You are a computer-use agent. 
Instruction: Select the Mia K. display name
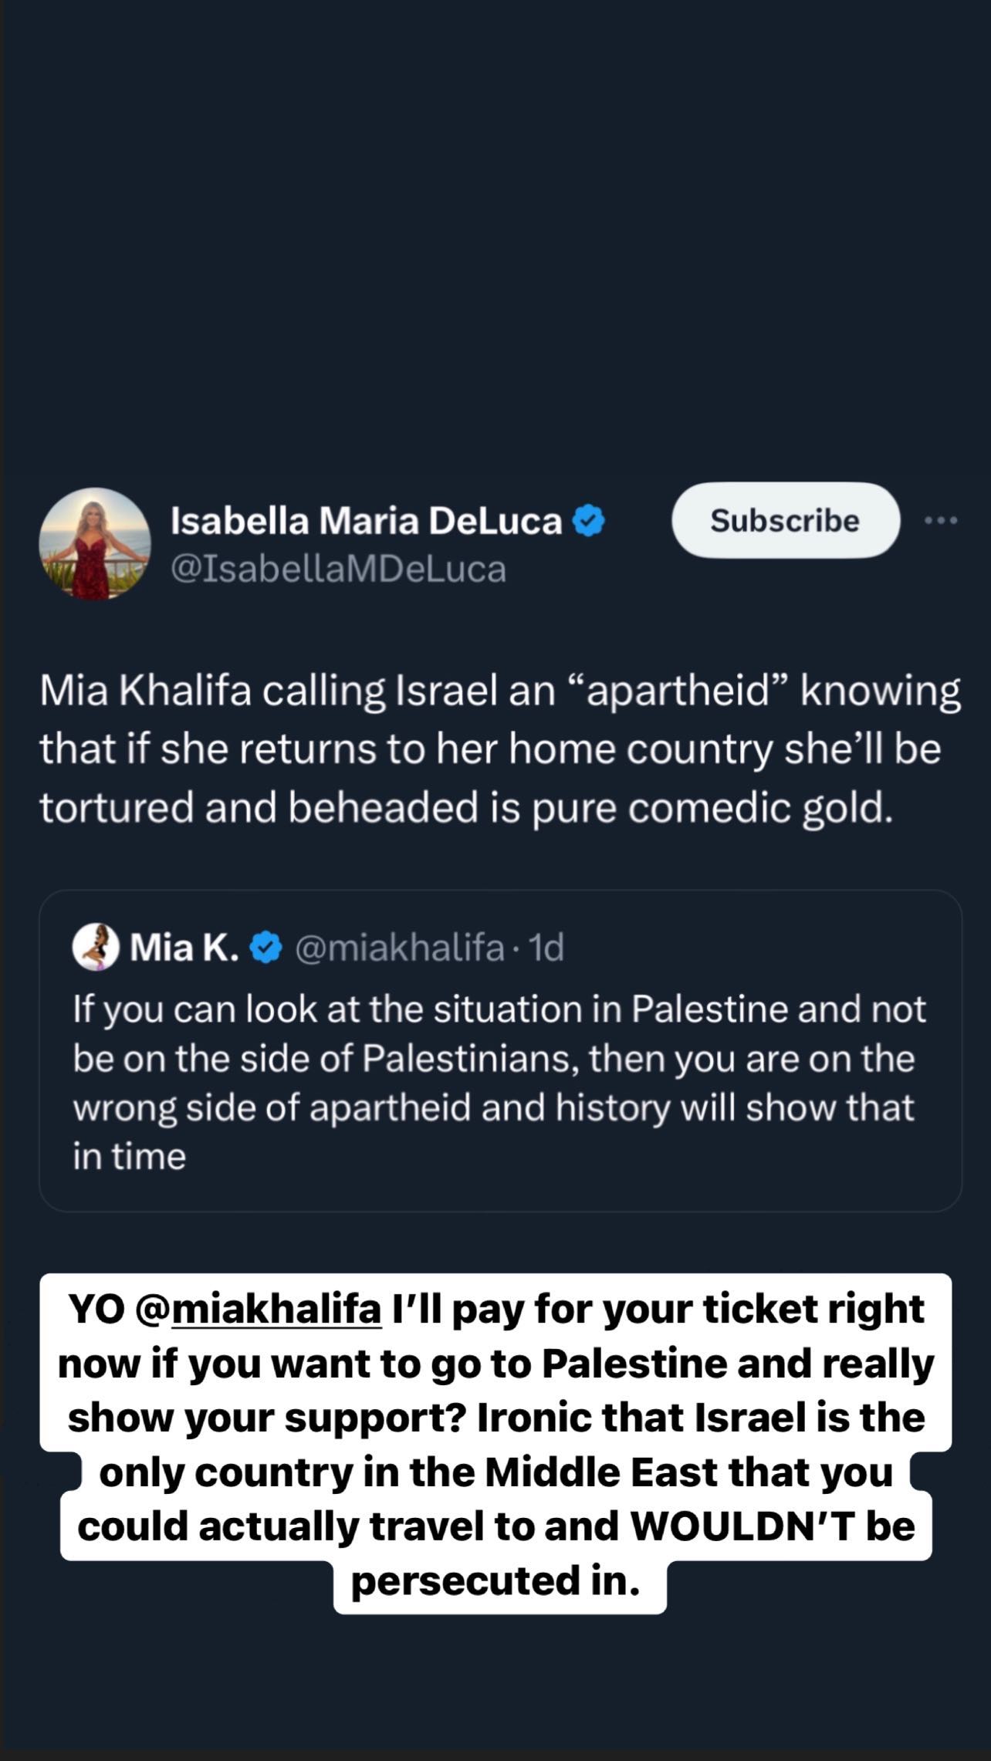click(184, 948)
